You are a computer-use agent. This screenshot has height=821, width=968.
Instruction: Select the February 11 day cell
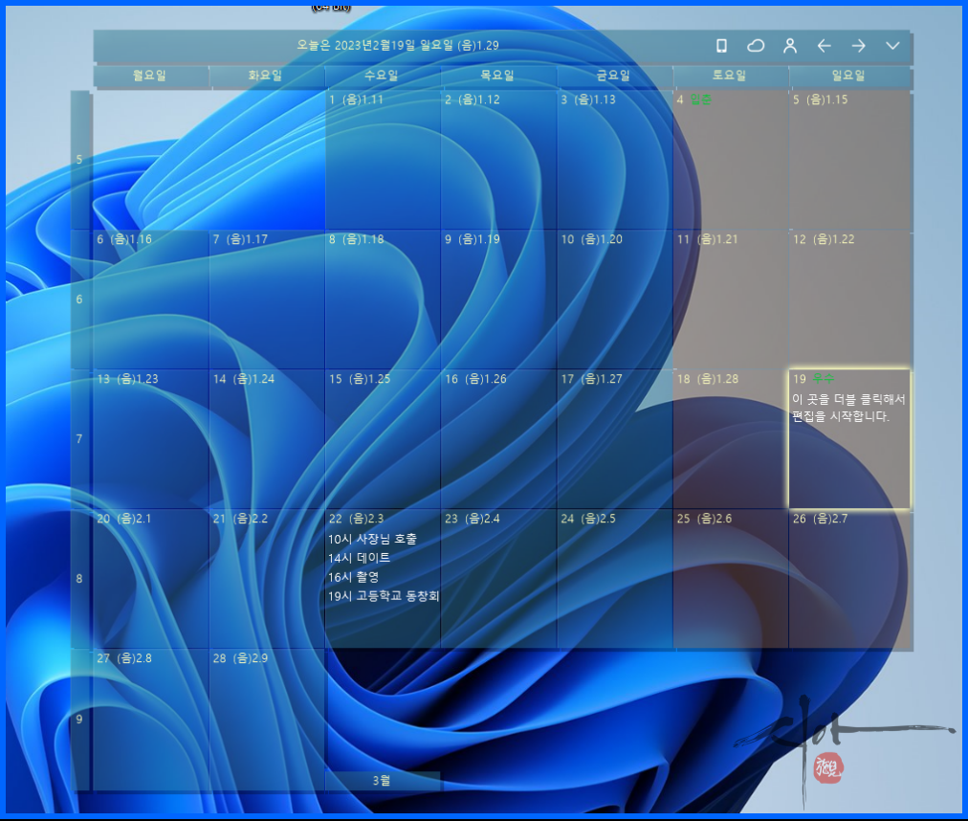(x=731, y=300)
